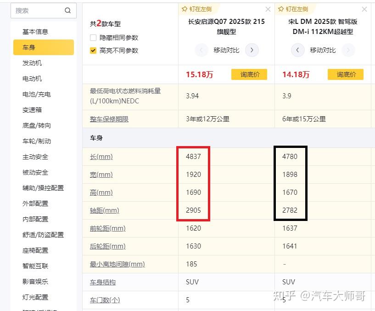Click 询底价 for Changan Q07
The width and height of the screenshot is (375, 311).
(x=249, y=74)
